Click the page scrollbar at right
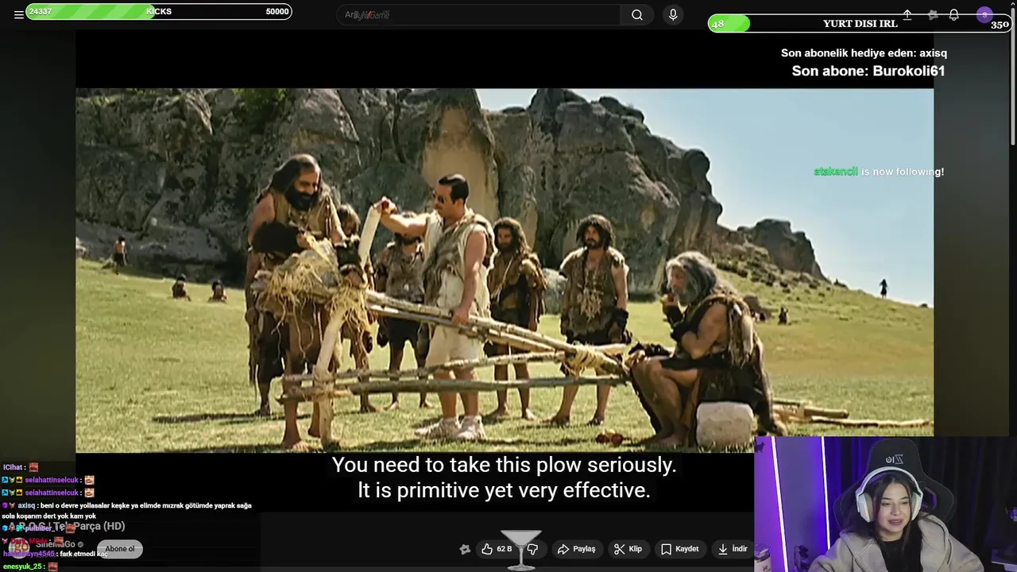Viewport: 1017px width, 572px height. pos(1012,75)
